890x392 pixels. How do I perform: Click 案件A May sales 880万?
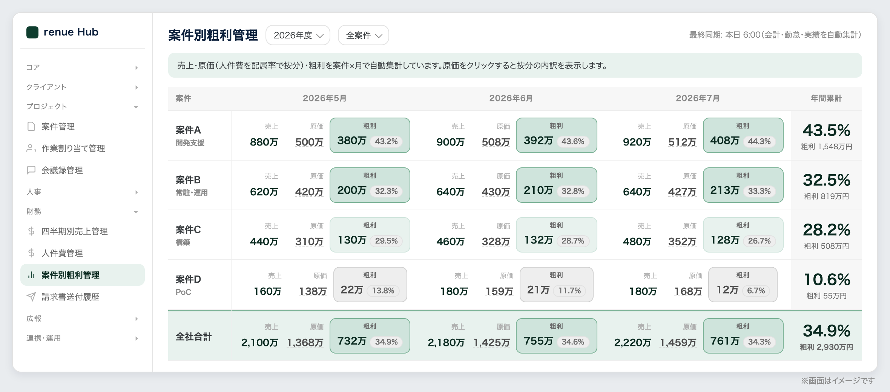[264, 142]
